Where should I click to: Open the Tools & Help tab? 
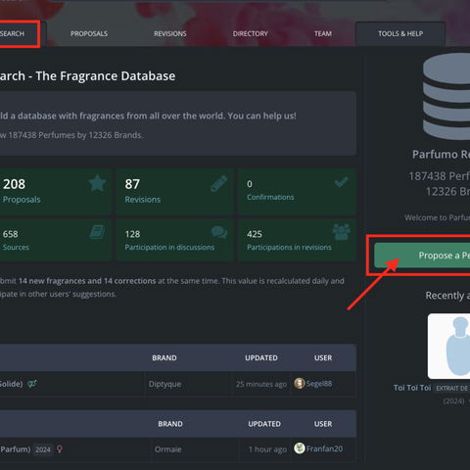[x=400, y=33]
